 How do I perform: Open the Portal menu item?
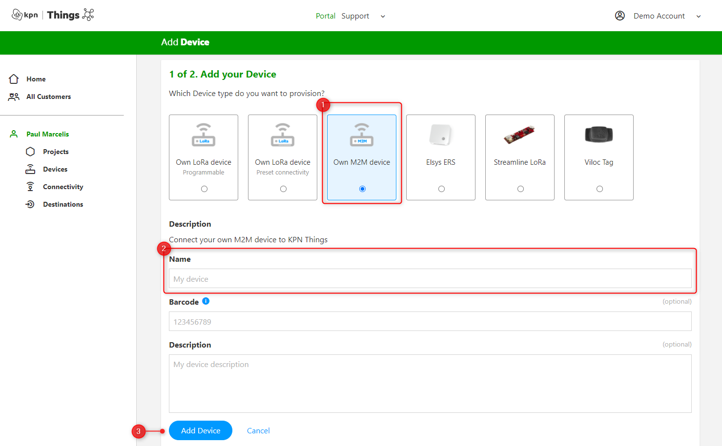326,16
